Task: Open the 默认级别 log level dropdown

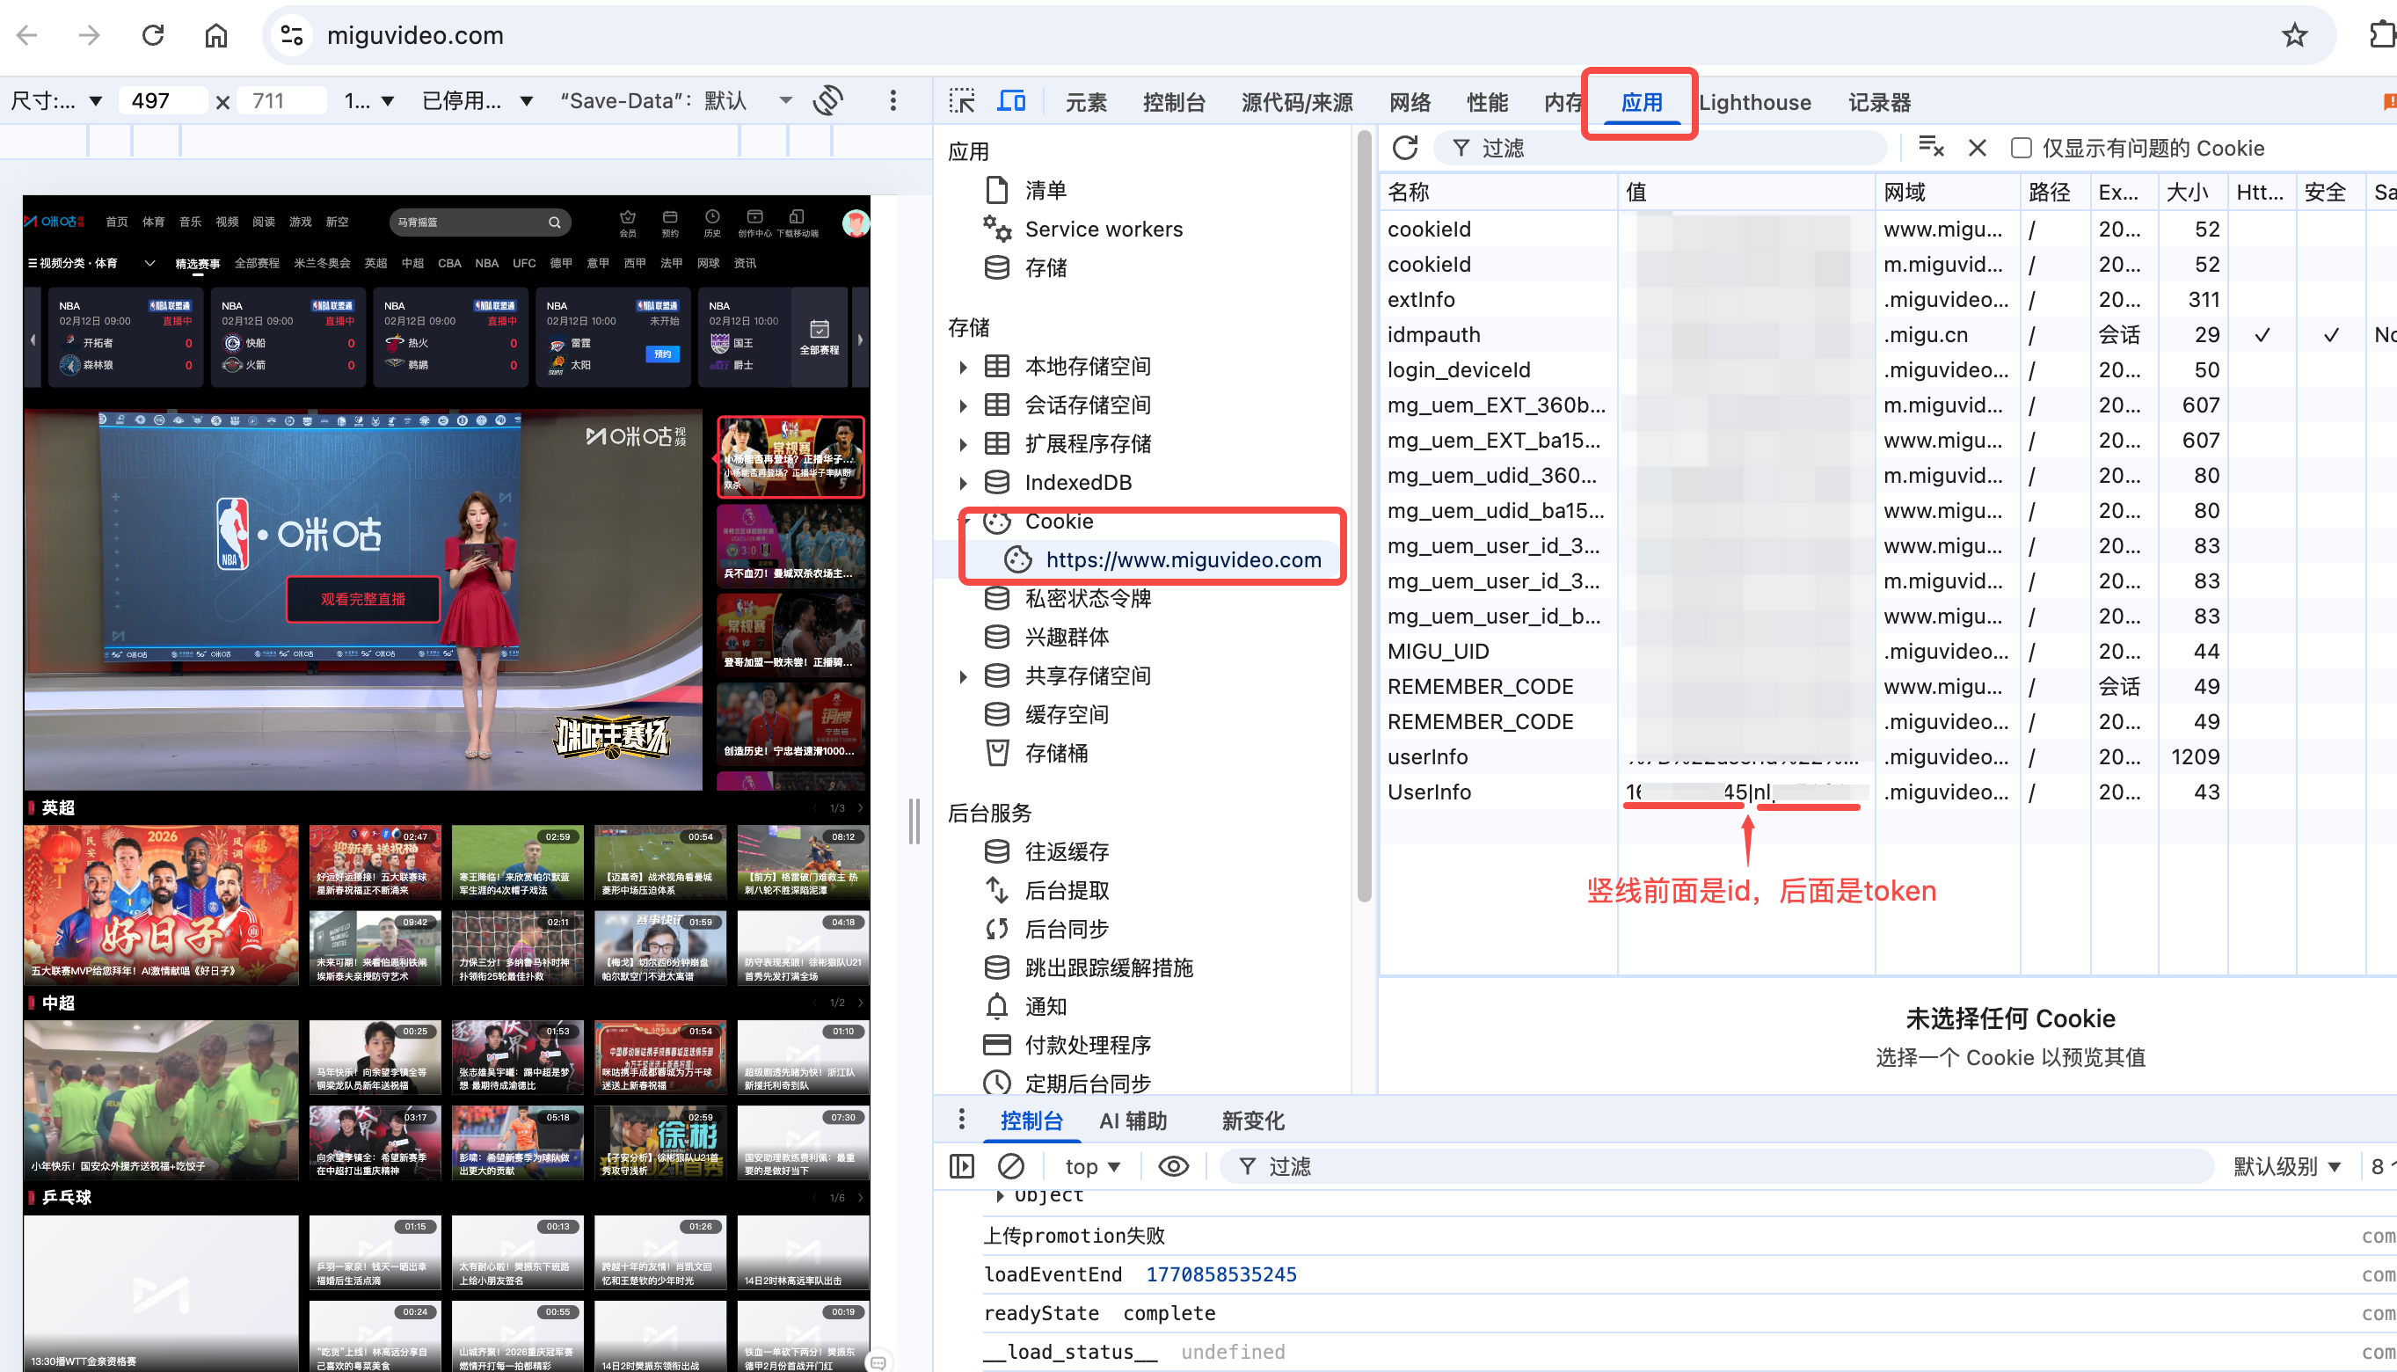Action: tap(2286, 1165)
